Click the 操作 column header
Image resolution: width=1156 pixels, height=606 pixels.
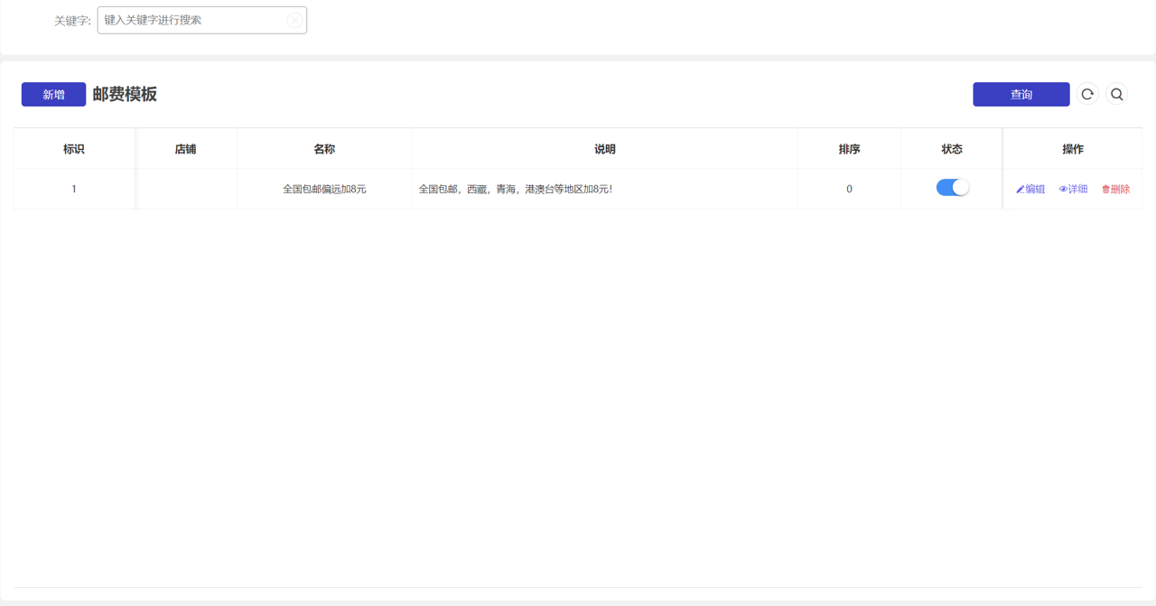pos(1073,149)
